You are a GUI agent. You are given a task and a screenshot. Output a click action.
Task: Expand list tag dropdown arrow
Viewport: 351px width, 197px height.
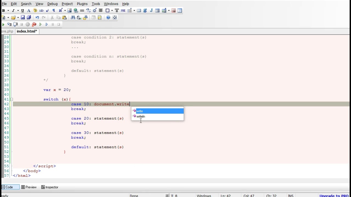pos(134,11)
